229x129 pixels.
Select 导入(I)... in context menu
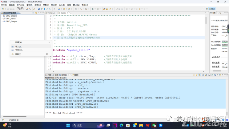pos(31,46)
